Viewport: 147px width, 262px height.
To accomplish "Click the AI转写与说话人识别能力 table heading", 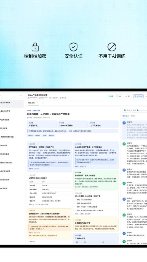I will click(38, 178).
